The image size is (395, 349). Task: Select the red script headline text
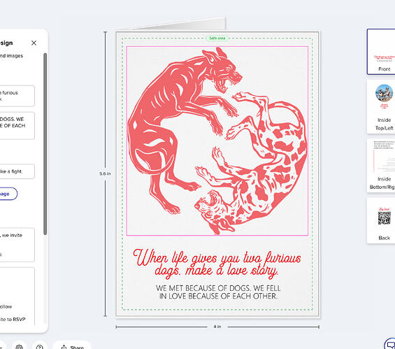217,264
